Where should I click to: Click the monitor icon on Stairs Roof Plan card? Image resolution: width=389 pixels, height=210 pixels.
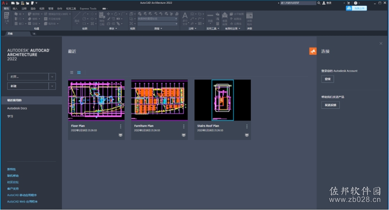pyautogui.click(x=247, y=135)
